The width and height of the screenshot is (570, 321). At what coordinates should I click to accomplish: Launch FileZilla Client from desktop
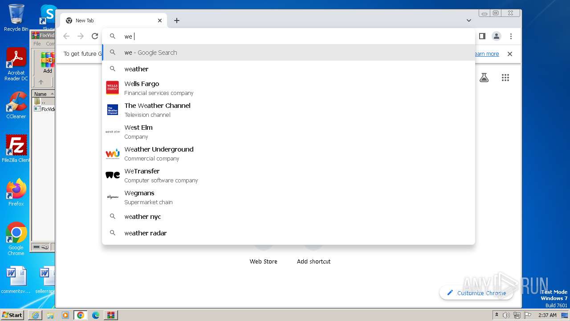tap(16, 148)
